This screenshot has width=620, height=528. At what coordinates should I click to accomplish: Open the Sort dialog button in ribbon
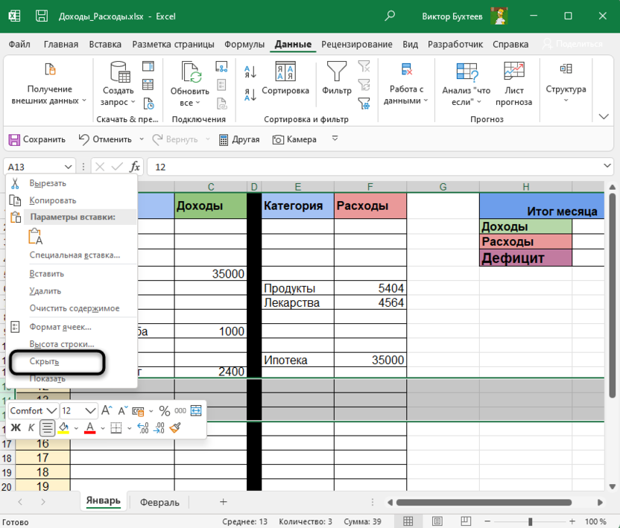[285, 78]
